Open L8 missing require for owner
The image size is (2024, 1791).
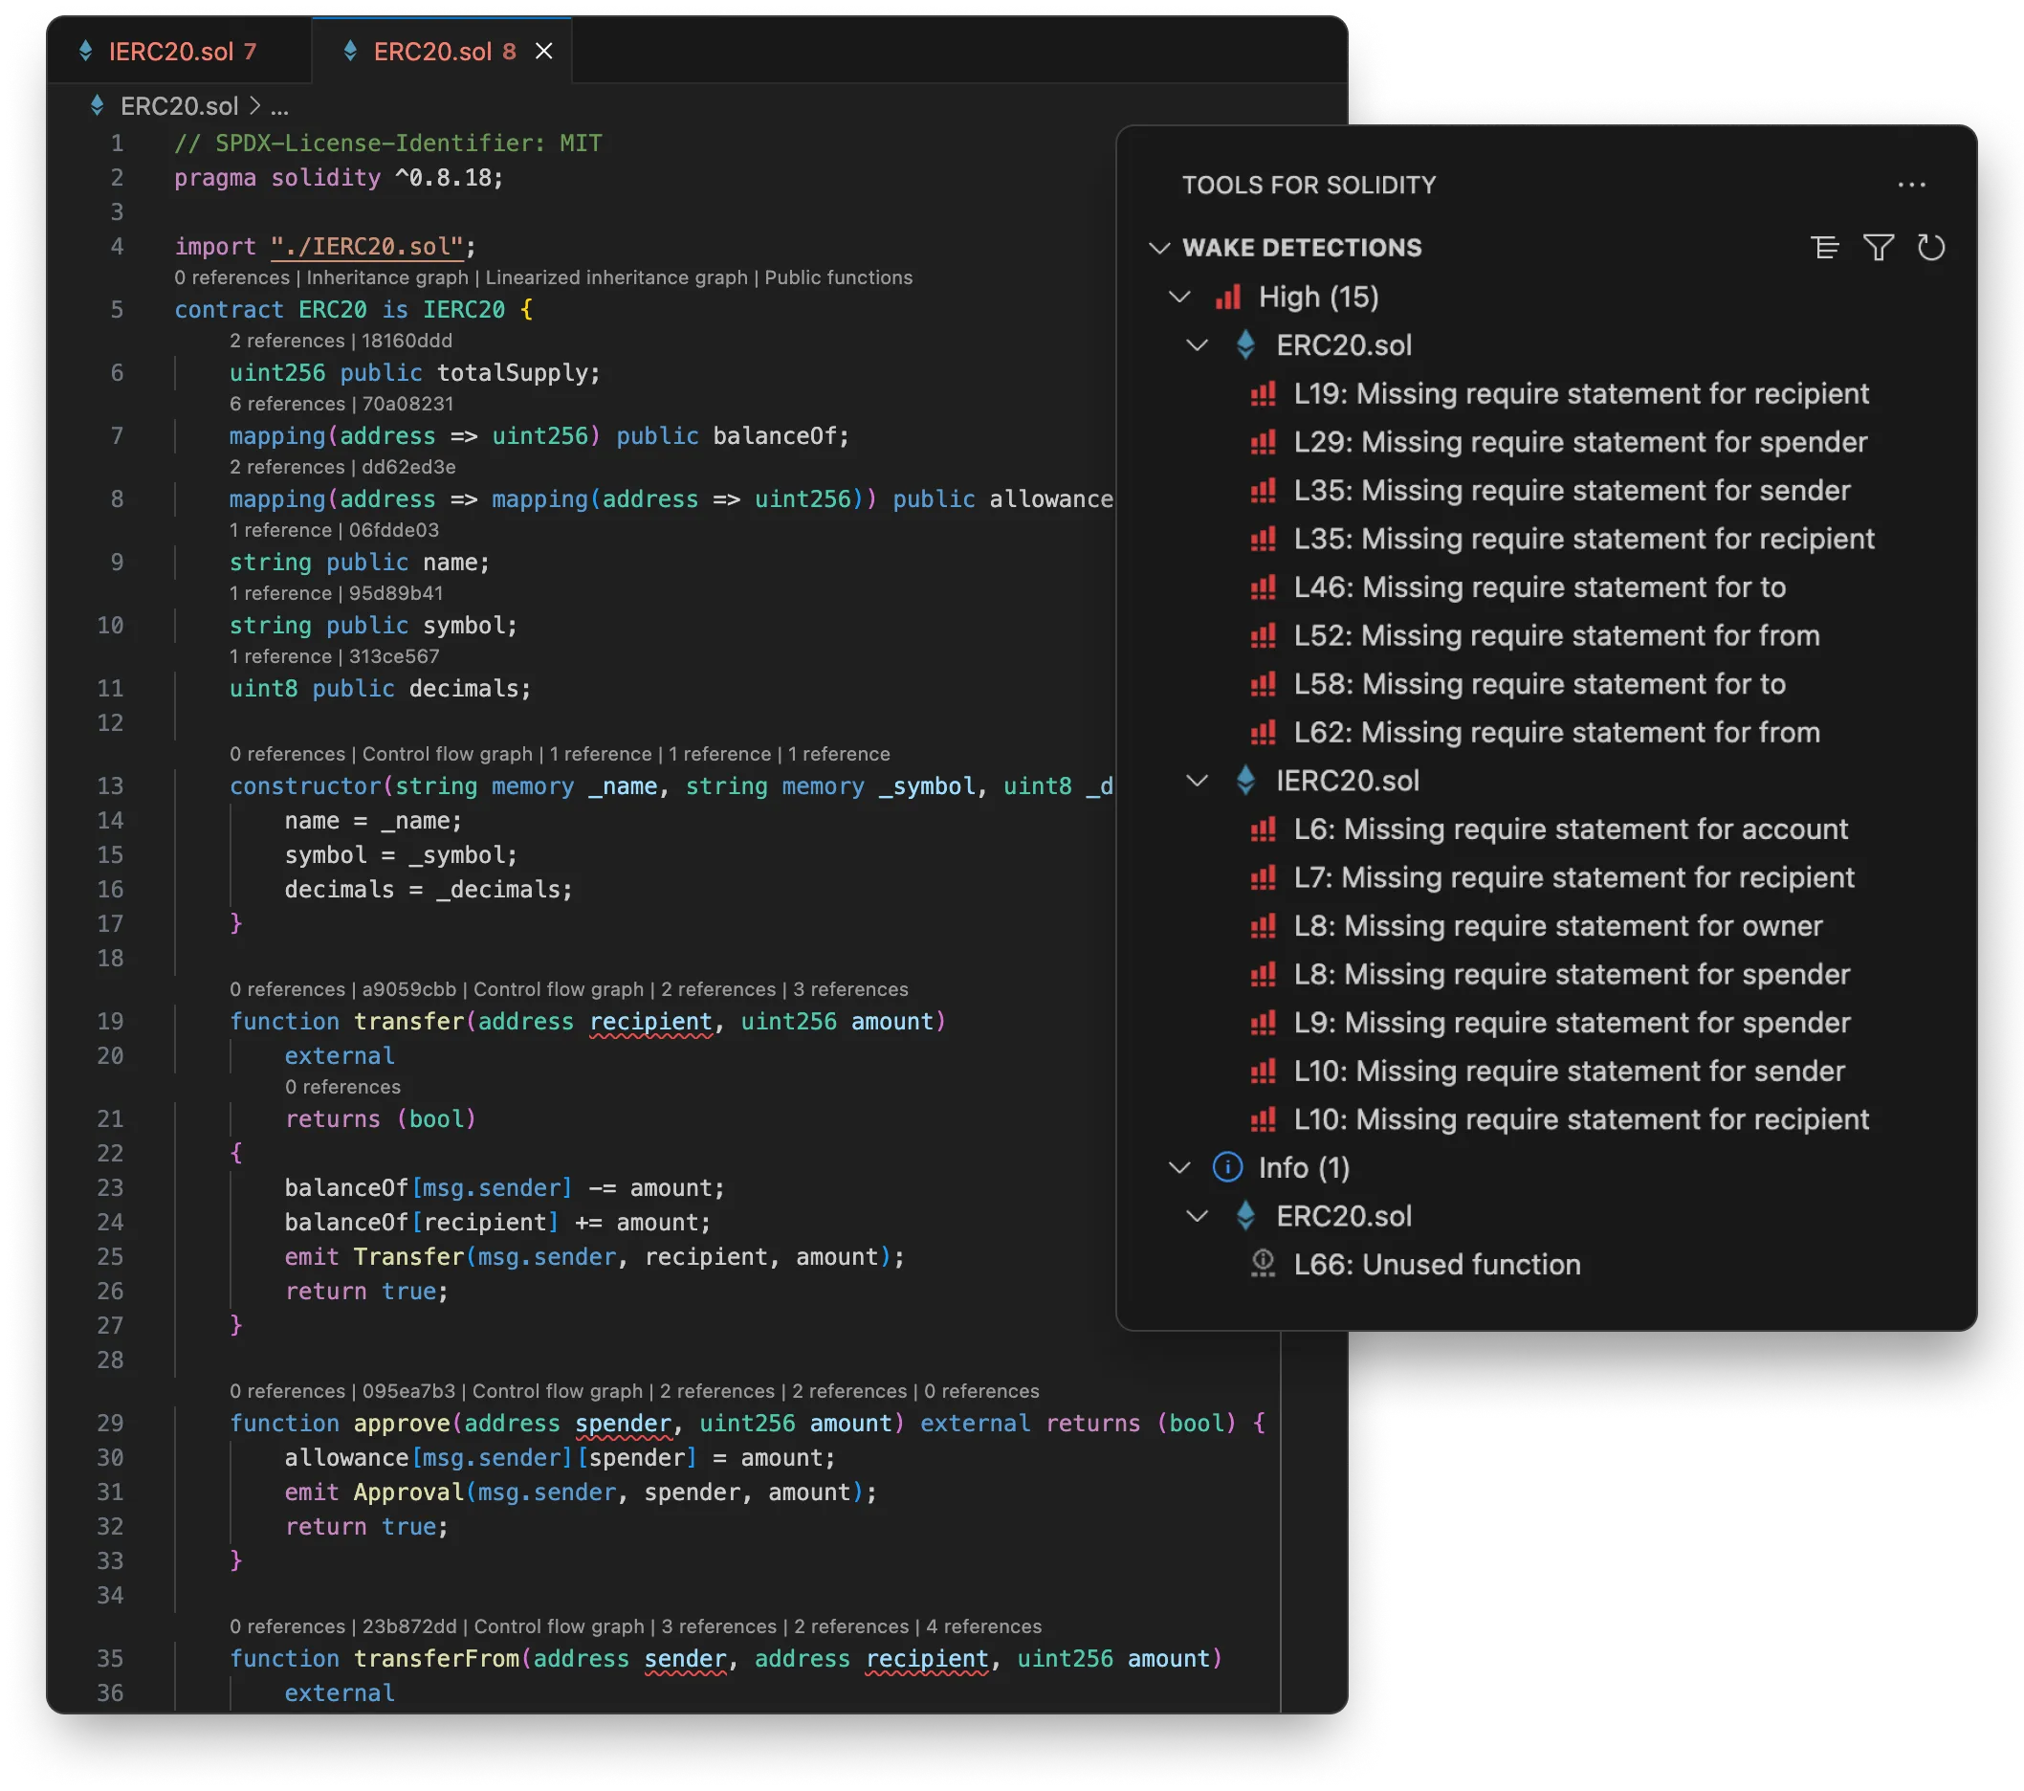point(1557,926)
